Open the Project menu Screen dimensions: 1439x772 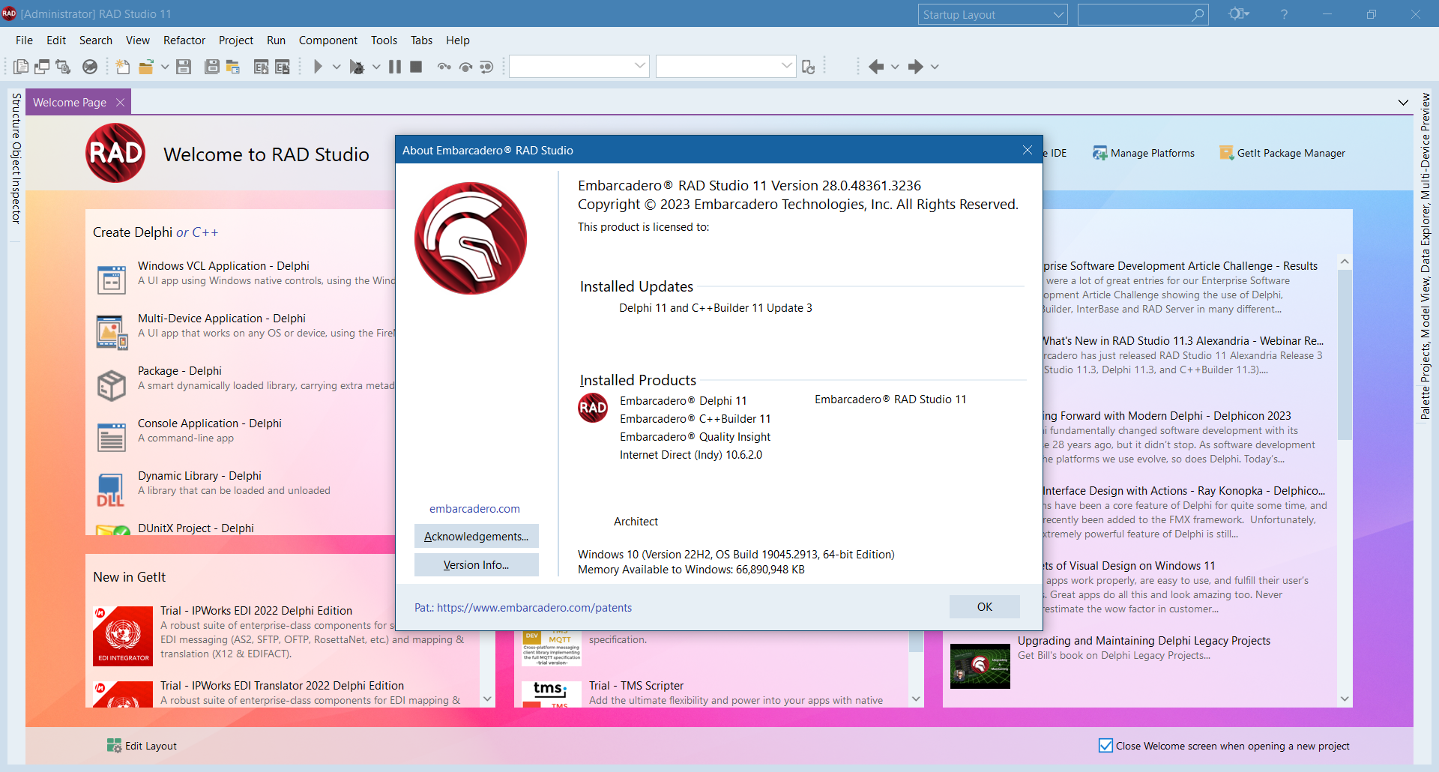[x=236, y=40]
